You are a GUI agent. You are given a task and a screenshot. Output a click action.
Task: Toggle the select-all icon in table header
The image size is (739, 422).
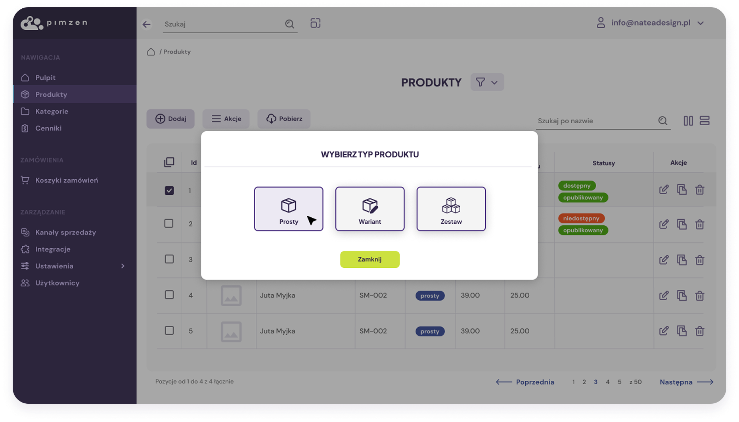(169, 162)
